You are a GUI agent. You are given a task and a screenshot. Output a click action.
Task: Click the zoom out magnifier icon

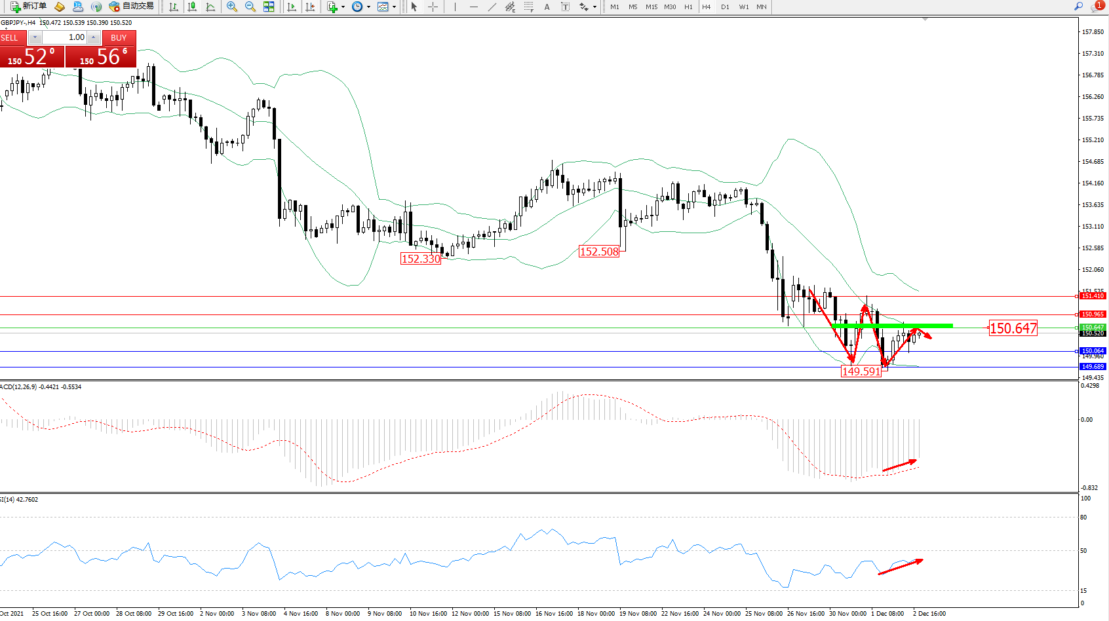250,7
